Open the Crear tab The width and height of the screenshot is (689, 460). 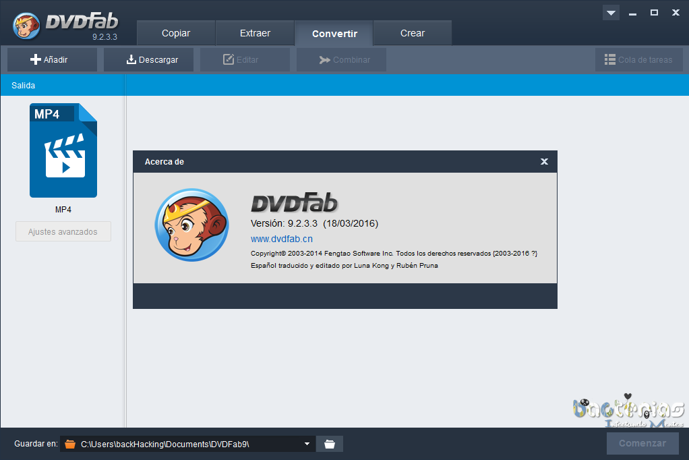[x=413, y=33]
